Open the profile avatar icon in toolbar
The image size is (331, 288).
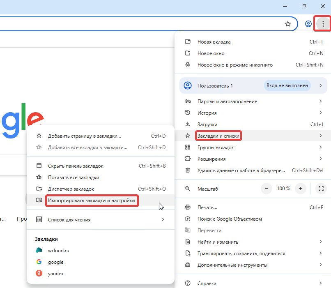coord(308,24)
